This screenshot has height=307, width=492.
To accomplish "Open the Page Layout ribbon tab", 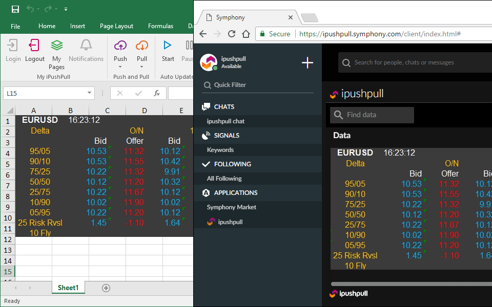I will pos(116,26).
